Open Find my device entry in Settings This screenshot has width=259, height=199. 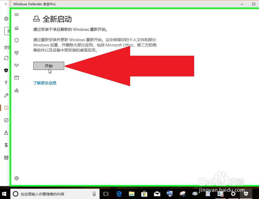tap(6, 133)
